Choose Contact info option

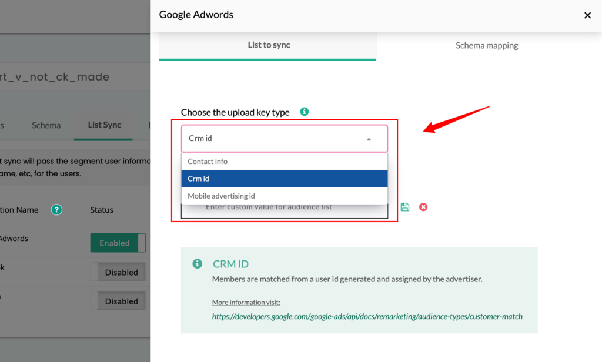[x=285, y=161]
